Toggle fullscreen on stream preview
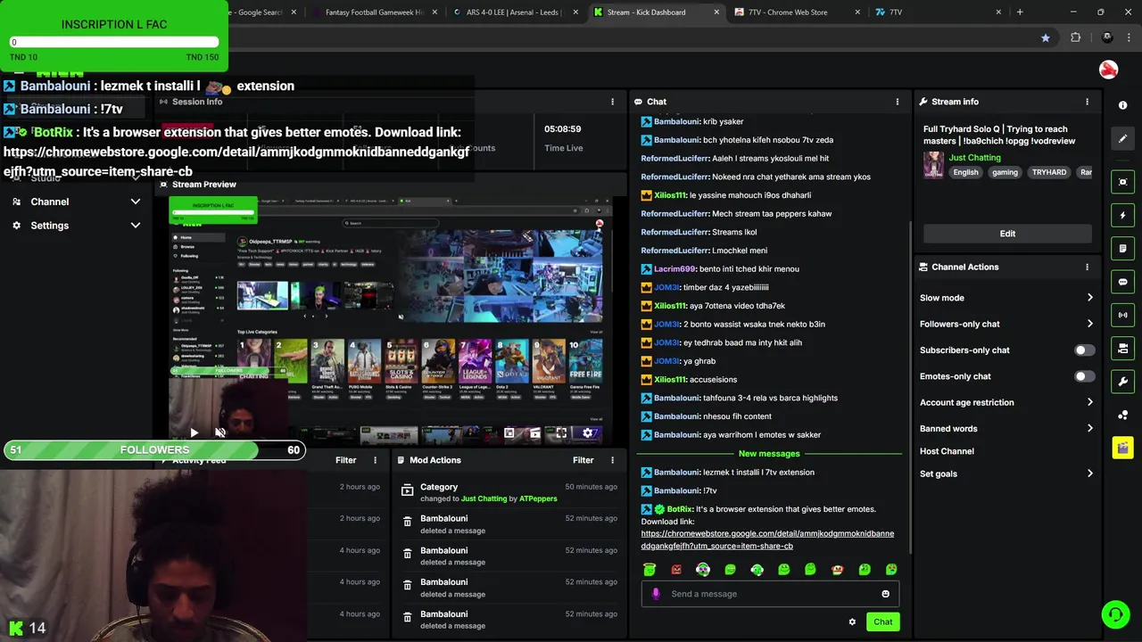1142x642 pixels. coord(561,433)
